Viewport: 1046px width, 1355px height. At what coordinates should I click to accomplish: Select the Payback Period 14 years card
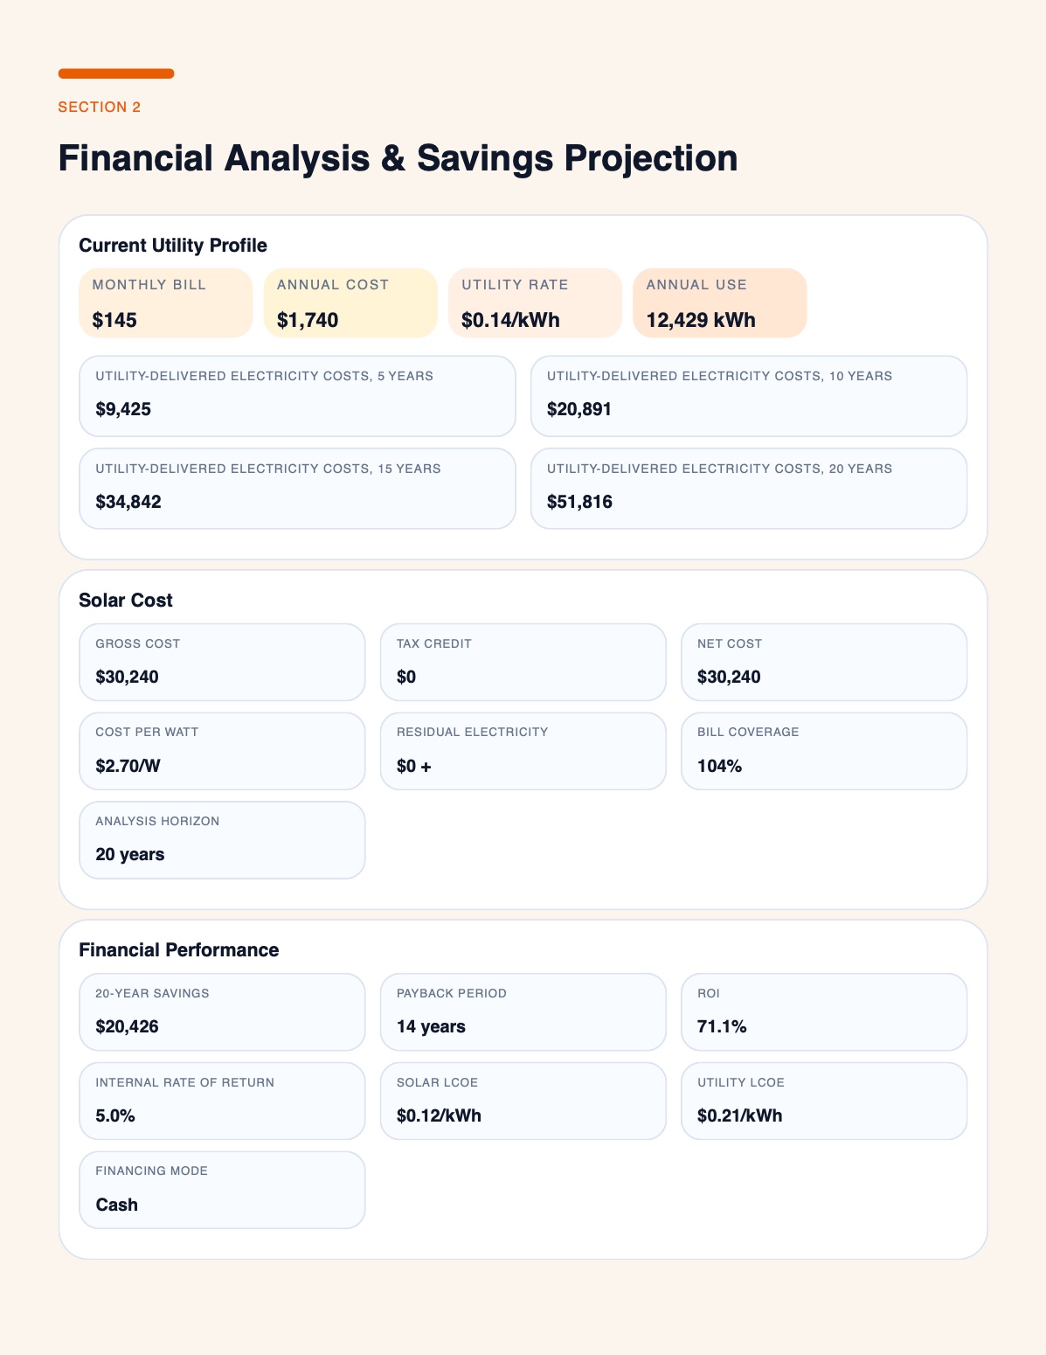coord(523,1011)
